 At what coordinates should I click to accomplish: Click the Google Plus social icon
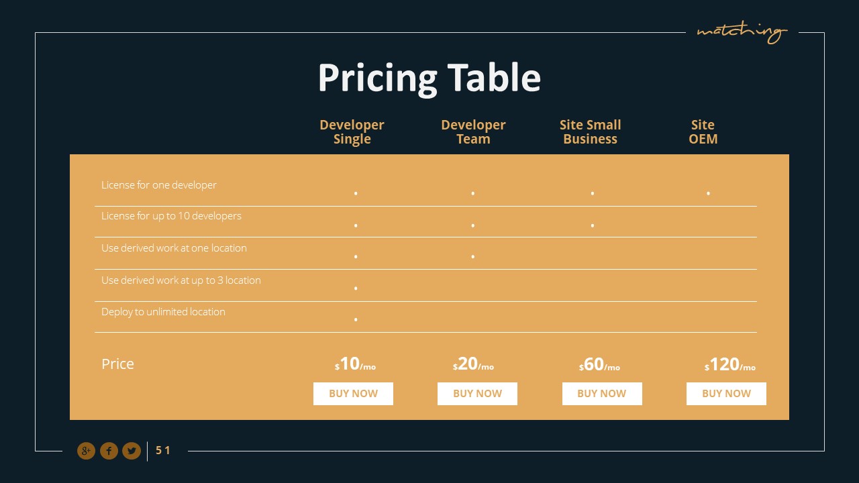[86, 451]
